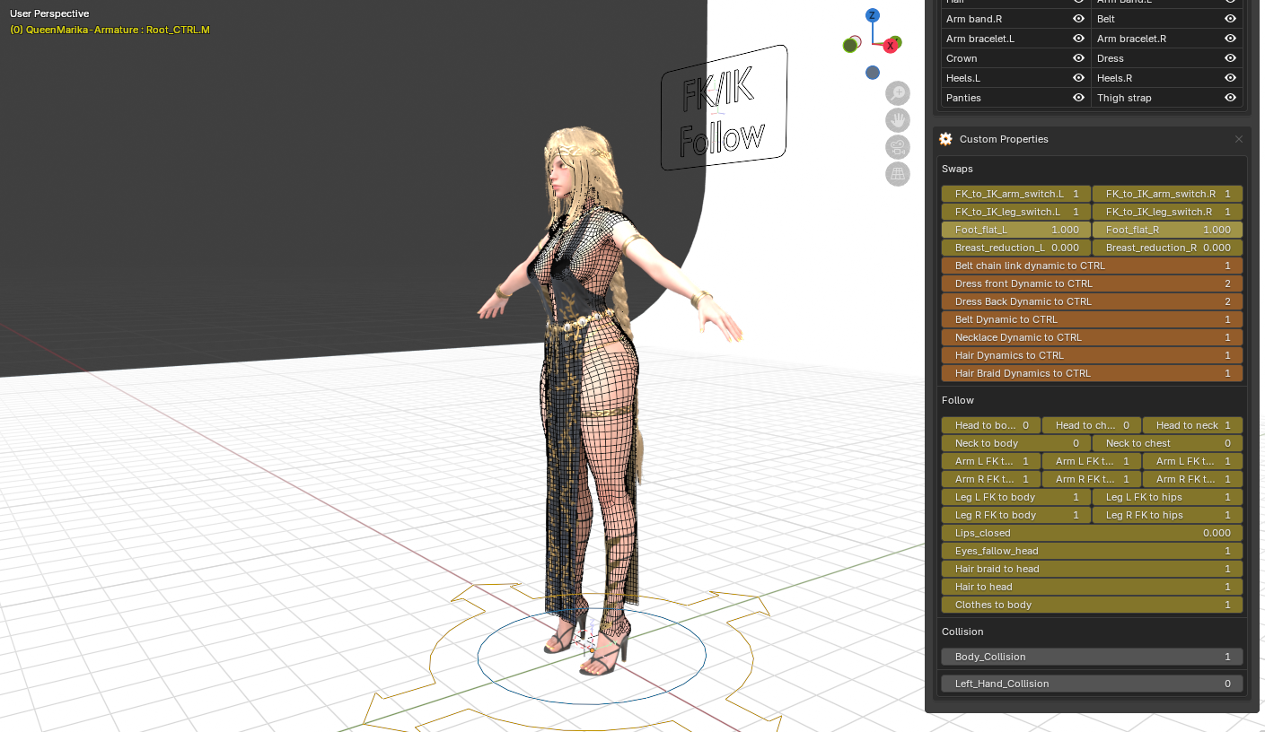Click the FK_to_IK_arm_switch.R field
The width and height of the screenshot is (1265, 732).
(1167, 194)
